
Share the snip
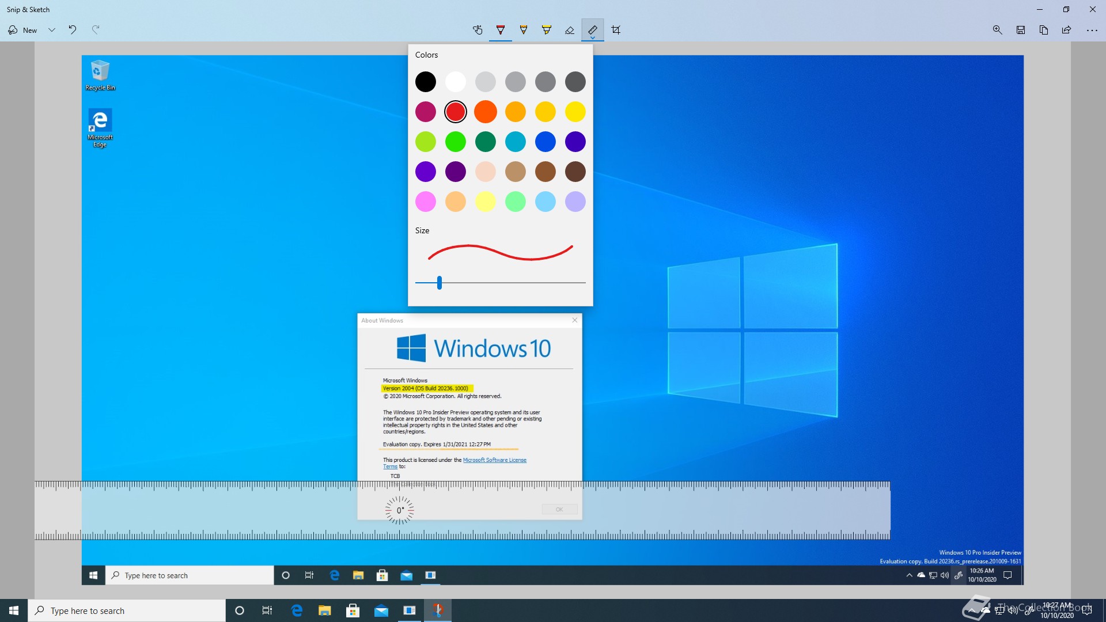[x=1067, y=30]
